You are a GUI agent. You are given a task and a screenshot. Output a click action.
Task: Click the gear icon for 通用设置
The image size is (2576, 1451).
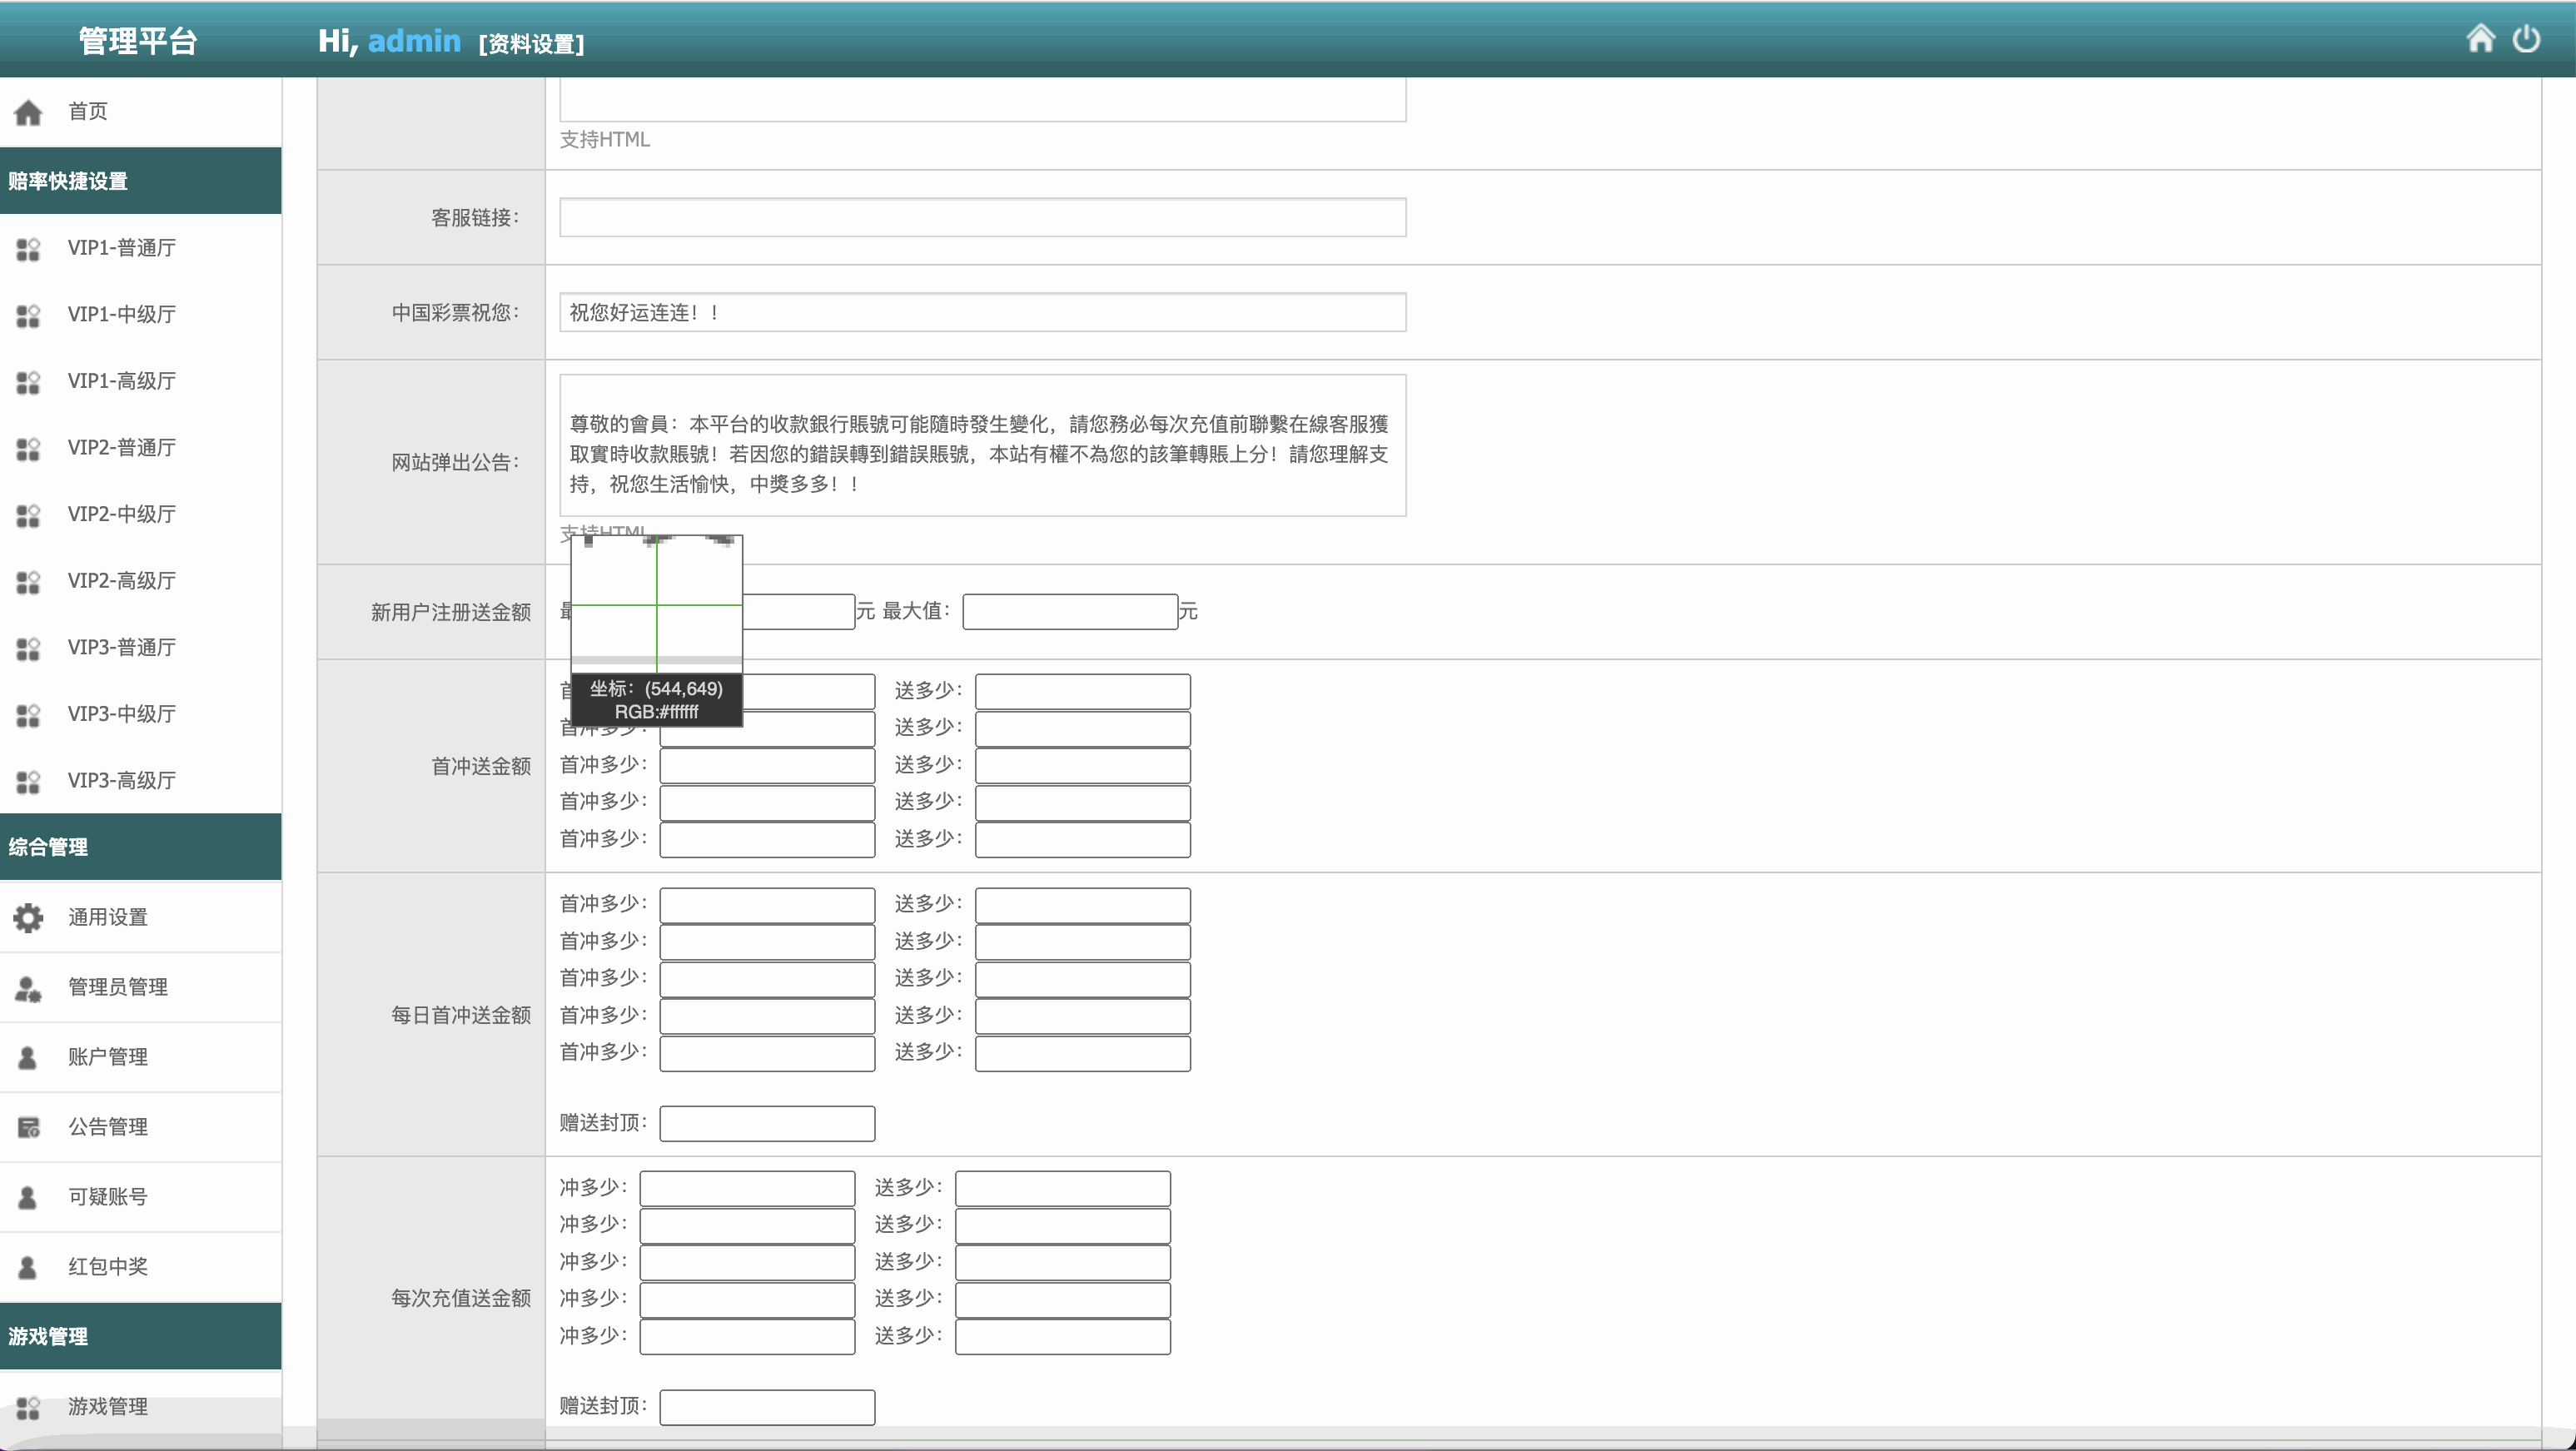(x=28, y=917)
